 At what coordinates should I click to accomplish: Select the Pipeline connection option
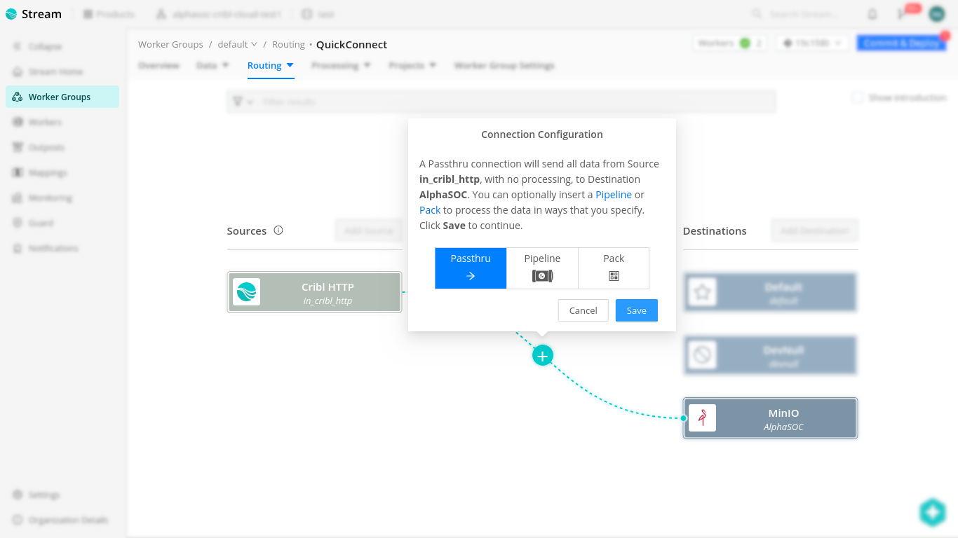click(x=542, y=268)
